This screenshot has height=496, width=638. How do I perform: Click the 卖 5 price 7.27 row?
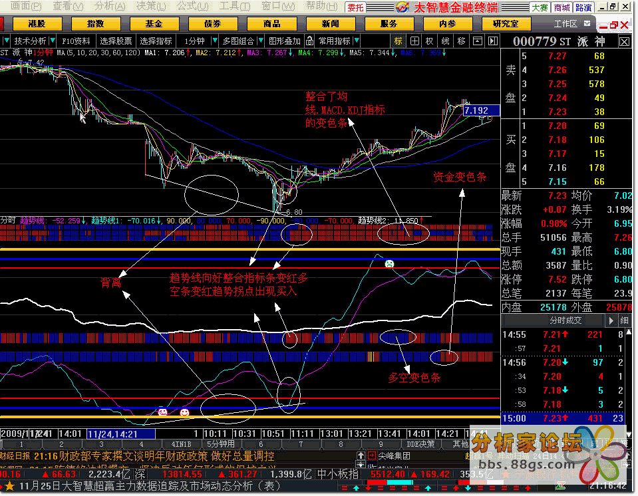566,56
